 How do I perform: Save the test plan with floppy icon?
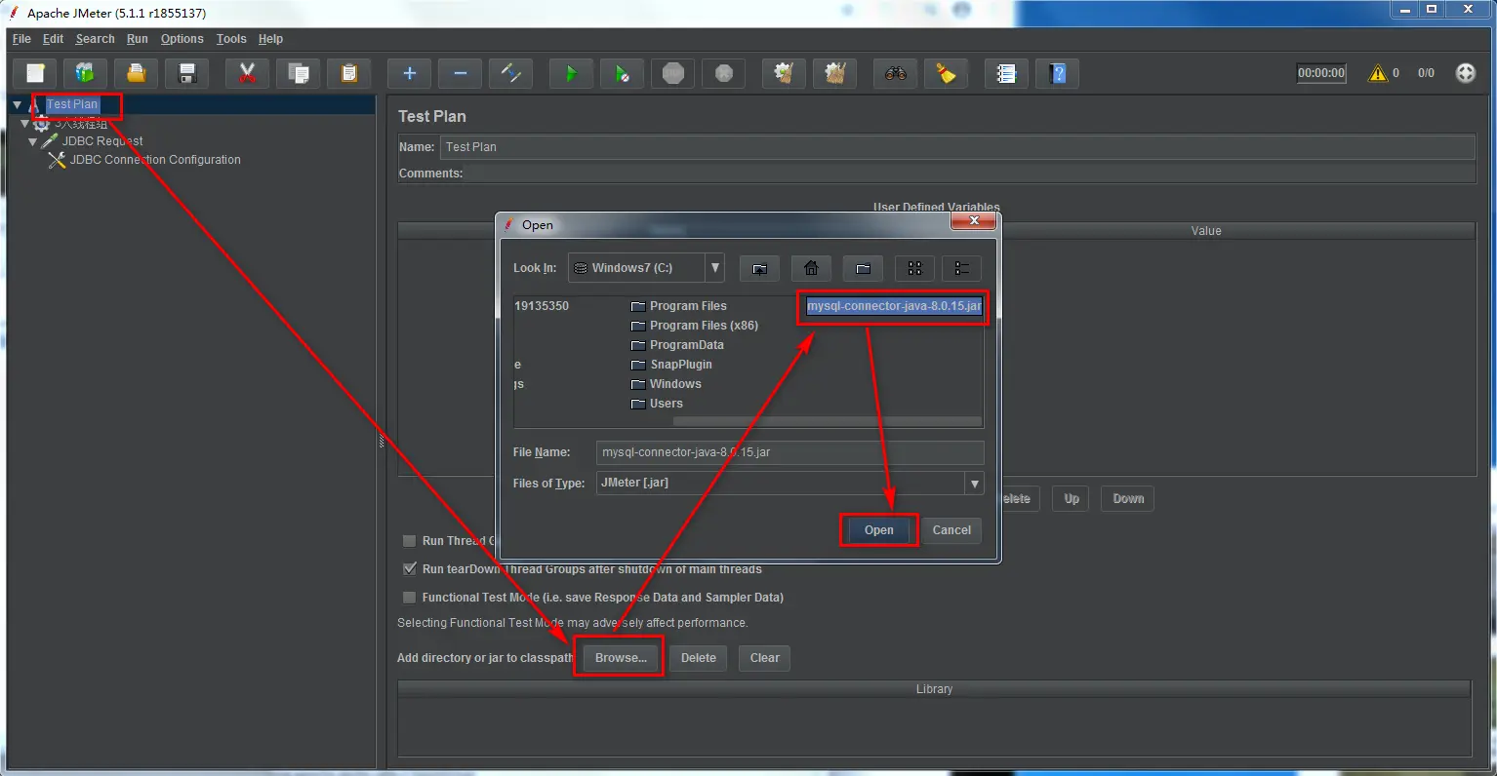(187, 73)
